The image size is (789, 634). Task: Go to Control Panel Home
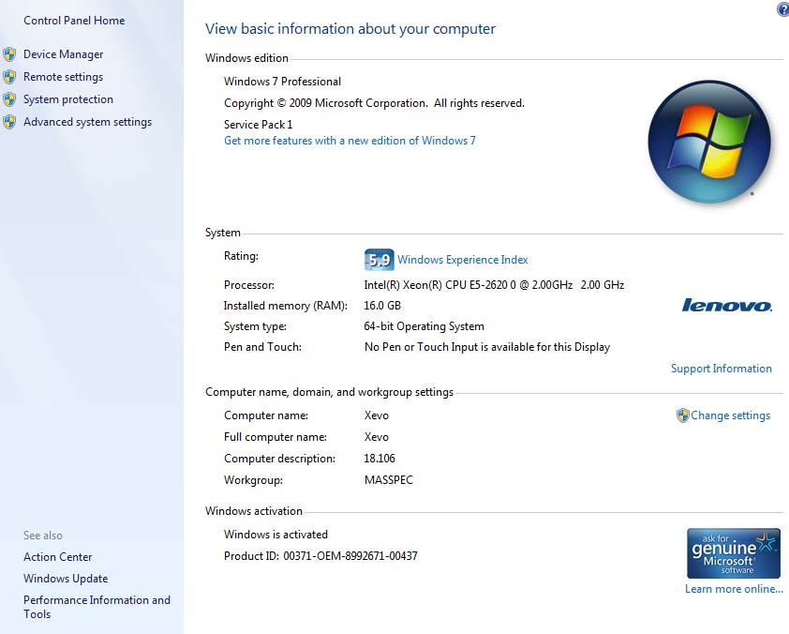[74, 21]
